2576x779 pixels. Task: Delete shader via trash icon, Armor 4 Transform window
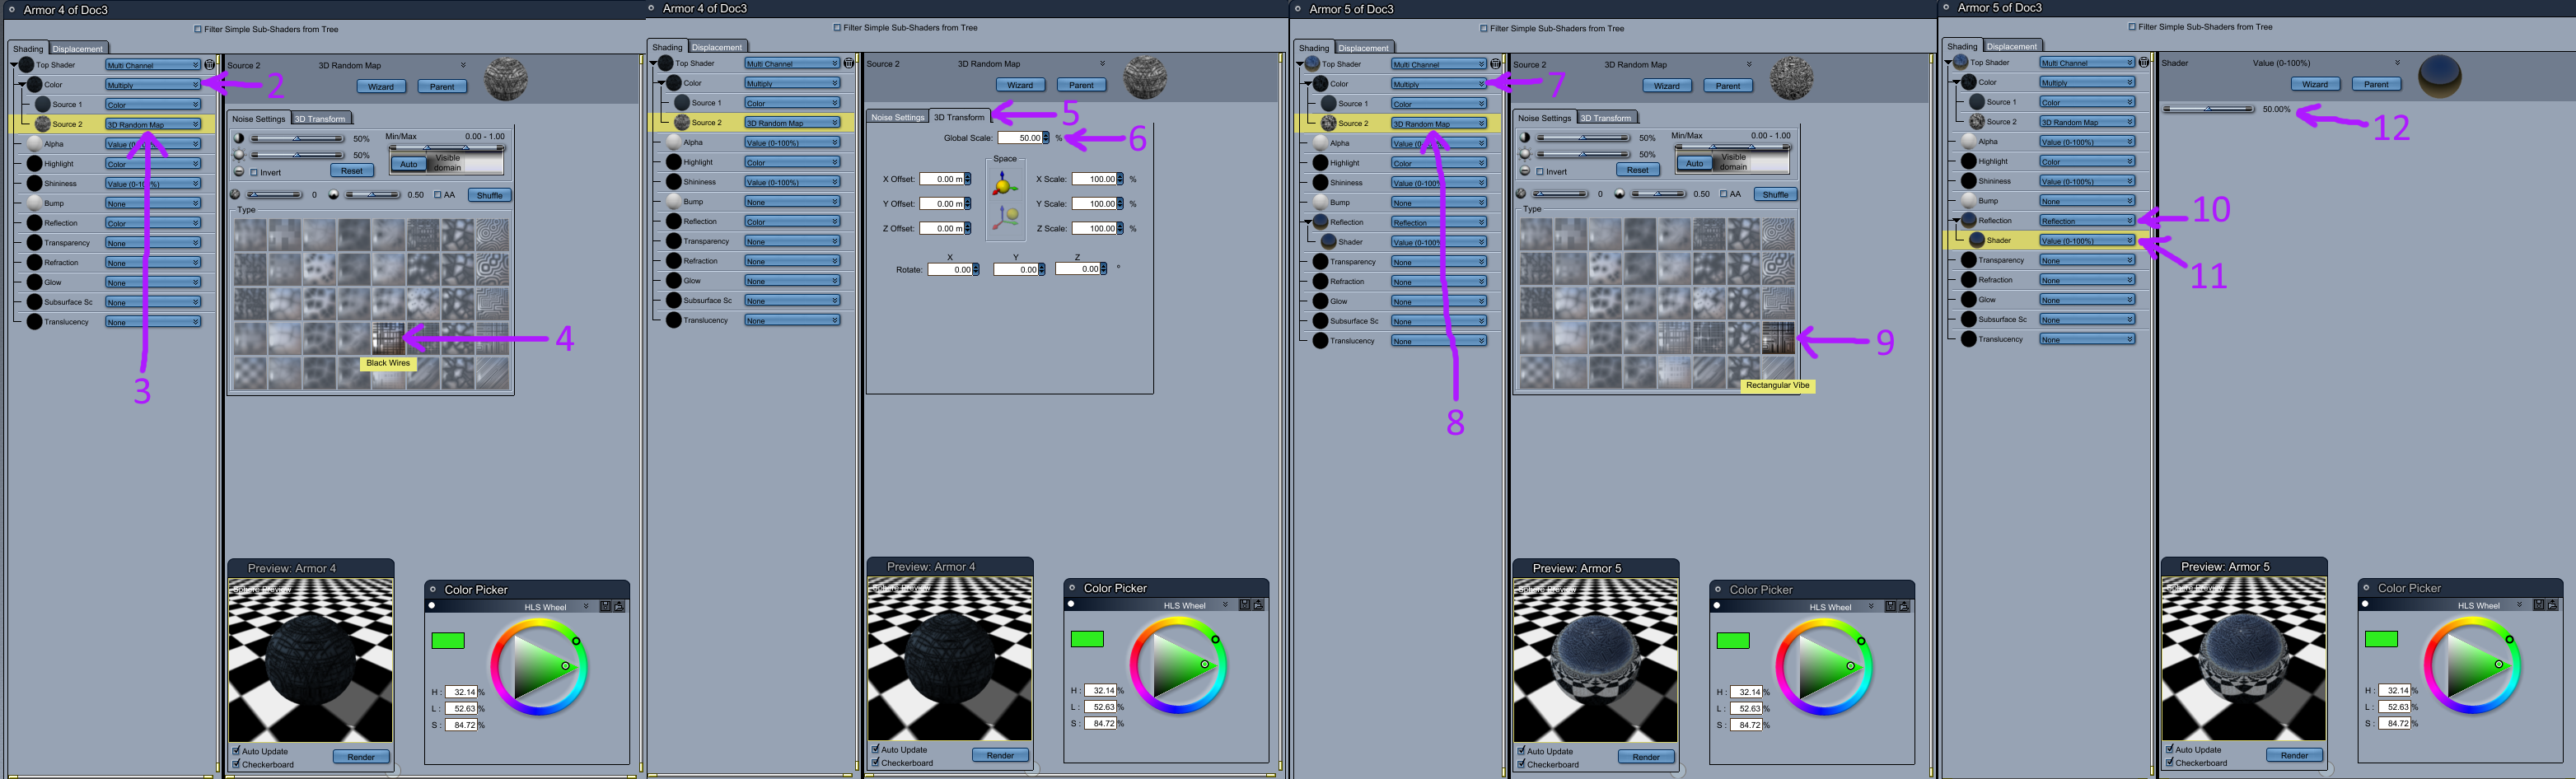(849, 63)
